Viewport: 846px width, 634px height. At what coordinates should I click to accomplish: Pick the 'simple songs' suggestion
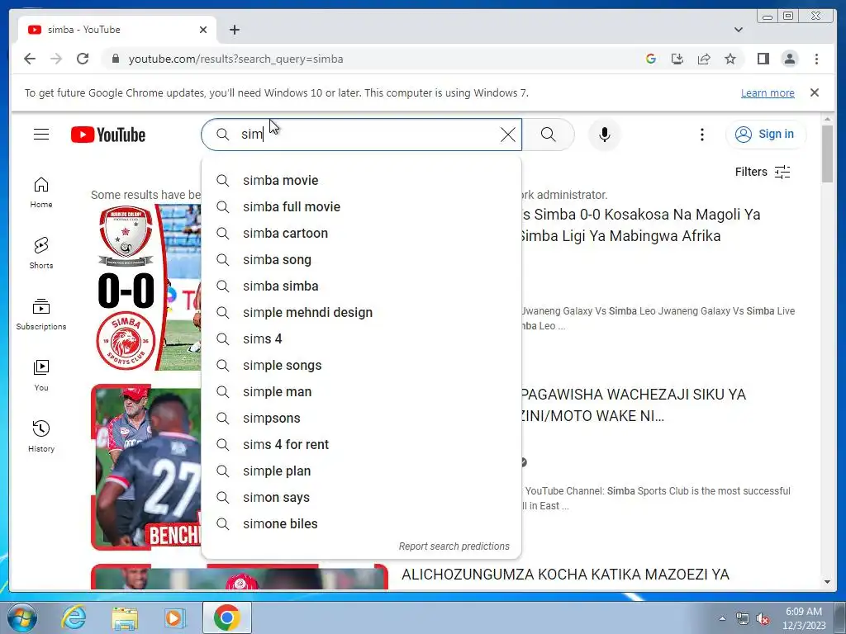[x=361, y=365]
